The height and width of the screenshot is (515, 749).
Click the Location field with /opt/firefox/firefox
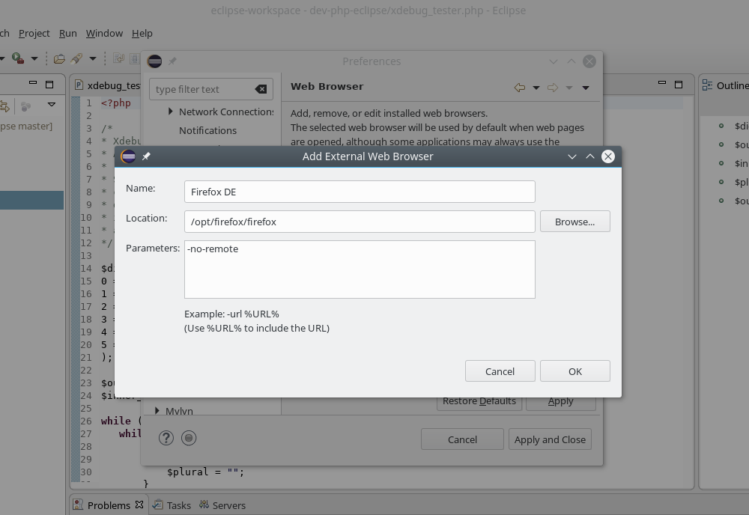point(360,222)
